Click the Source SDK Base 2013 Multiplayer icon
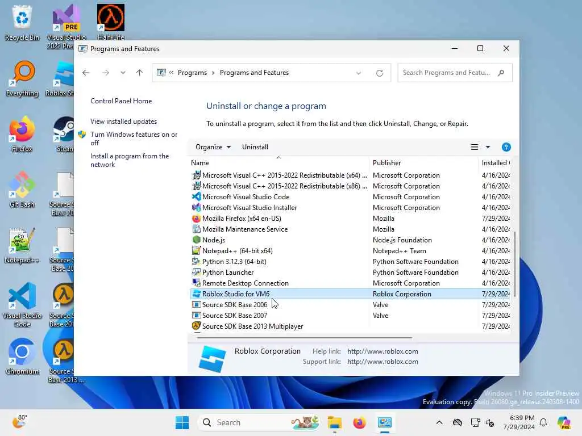The image size is (582, 436). [196, 326]
